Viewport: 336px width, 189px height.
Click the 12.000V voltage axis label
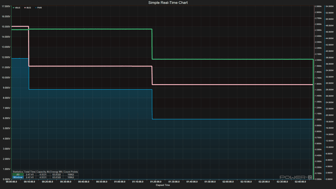(6, 57)
